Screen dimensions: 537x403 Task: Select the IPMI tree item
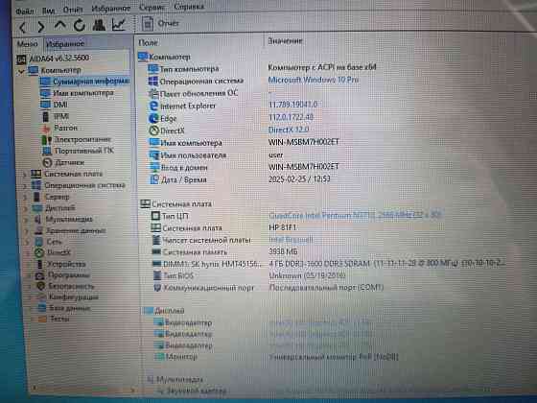pos(56,116)
